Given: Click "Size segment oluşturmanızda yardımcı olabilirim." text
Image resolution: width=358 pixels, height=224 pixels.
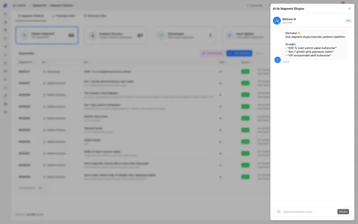Looking at the screenshot, I should 315,37.
